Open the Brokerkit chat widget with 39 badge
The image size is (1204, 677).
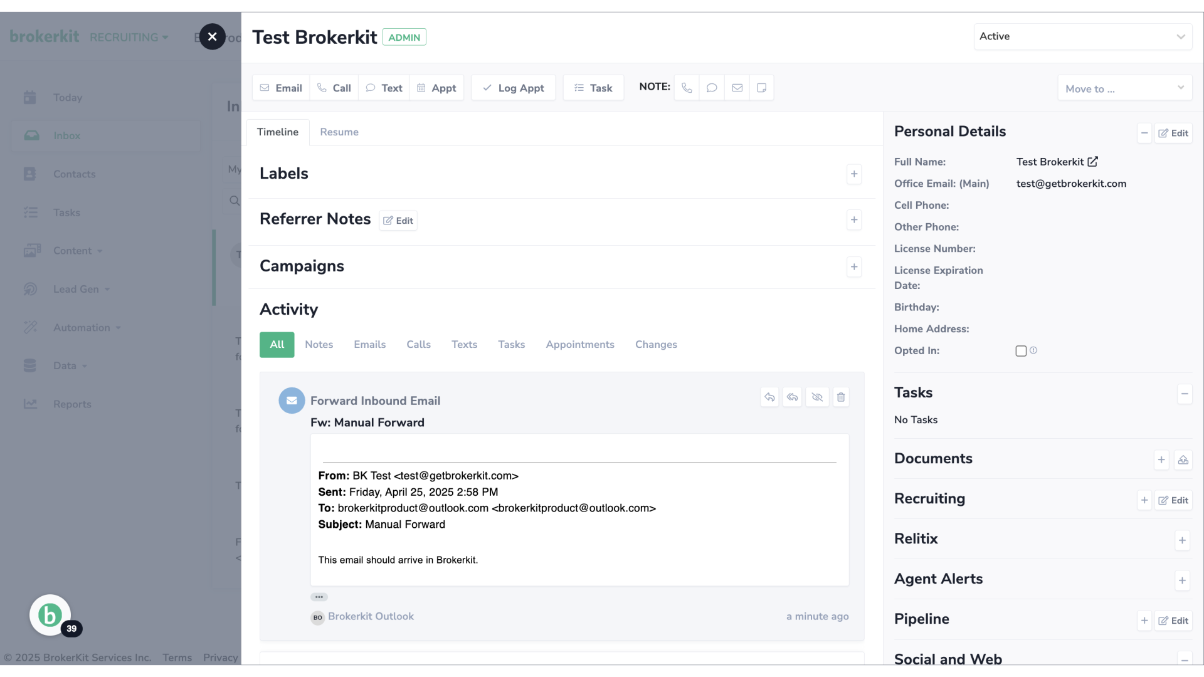point(50,615)
